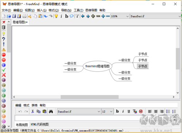Copy using the top toolbar copy icon
182x133 pixels.
[35, 16]
